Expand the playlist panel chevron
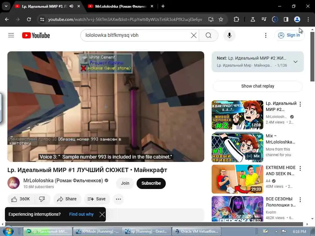Image resolution: width=315 pixels, height=236 pixels. coord(295,62)
